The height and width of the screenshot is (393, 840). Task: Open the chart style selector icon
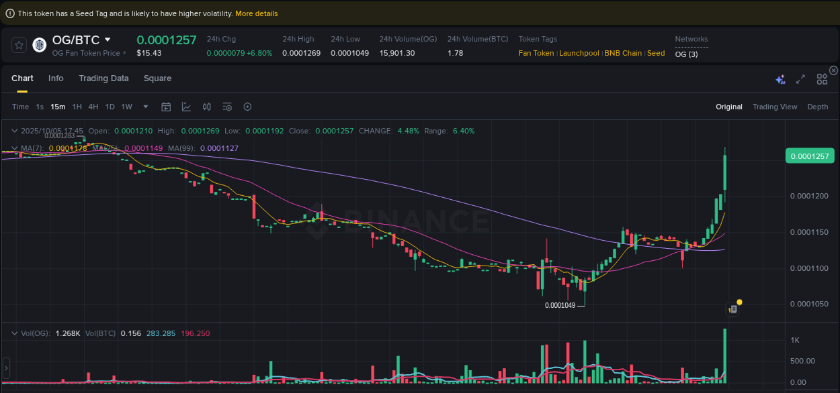[x=187, y=106]
